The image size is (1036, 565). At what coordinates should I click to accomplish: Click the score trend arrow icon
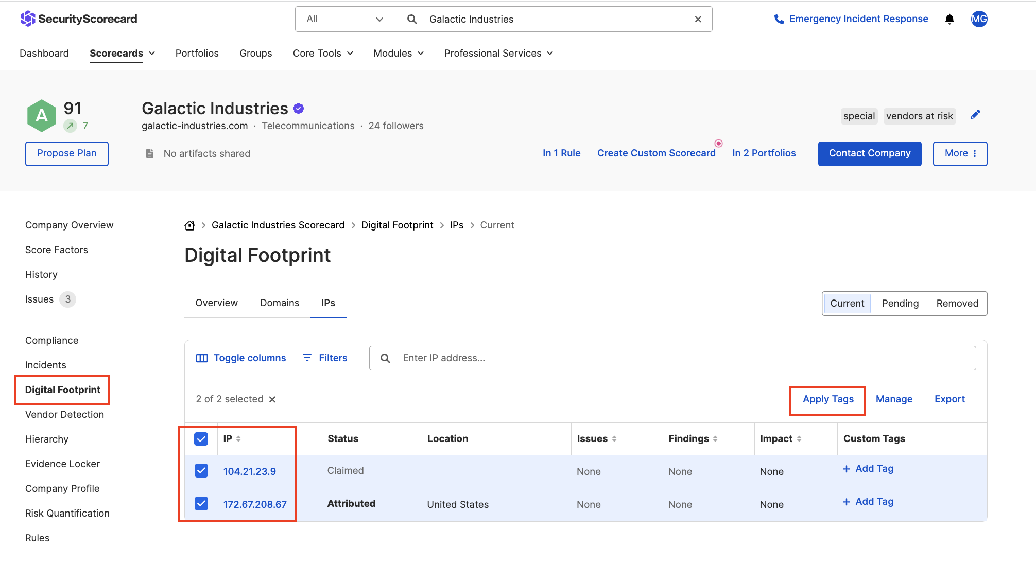pyautogui.click(x=71, y=126)
